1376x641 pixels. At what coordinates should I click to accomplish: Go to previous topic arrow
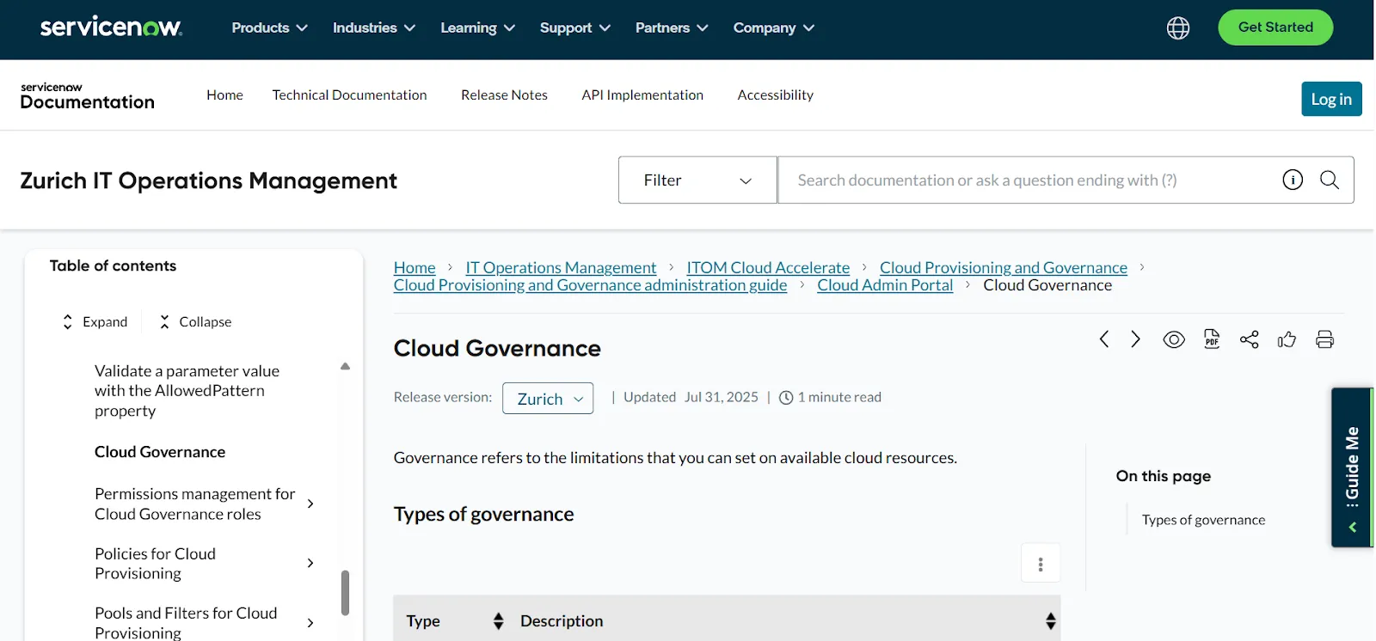[1104, 339]
